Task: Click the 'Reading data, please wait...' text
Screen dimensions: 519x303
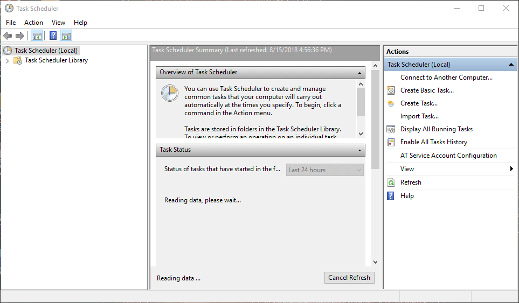Action: pos(203,200)
